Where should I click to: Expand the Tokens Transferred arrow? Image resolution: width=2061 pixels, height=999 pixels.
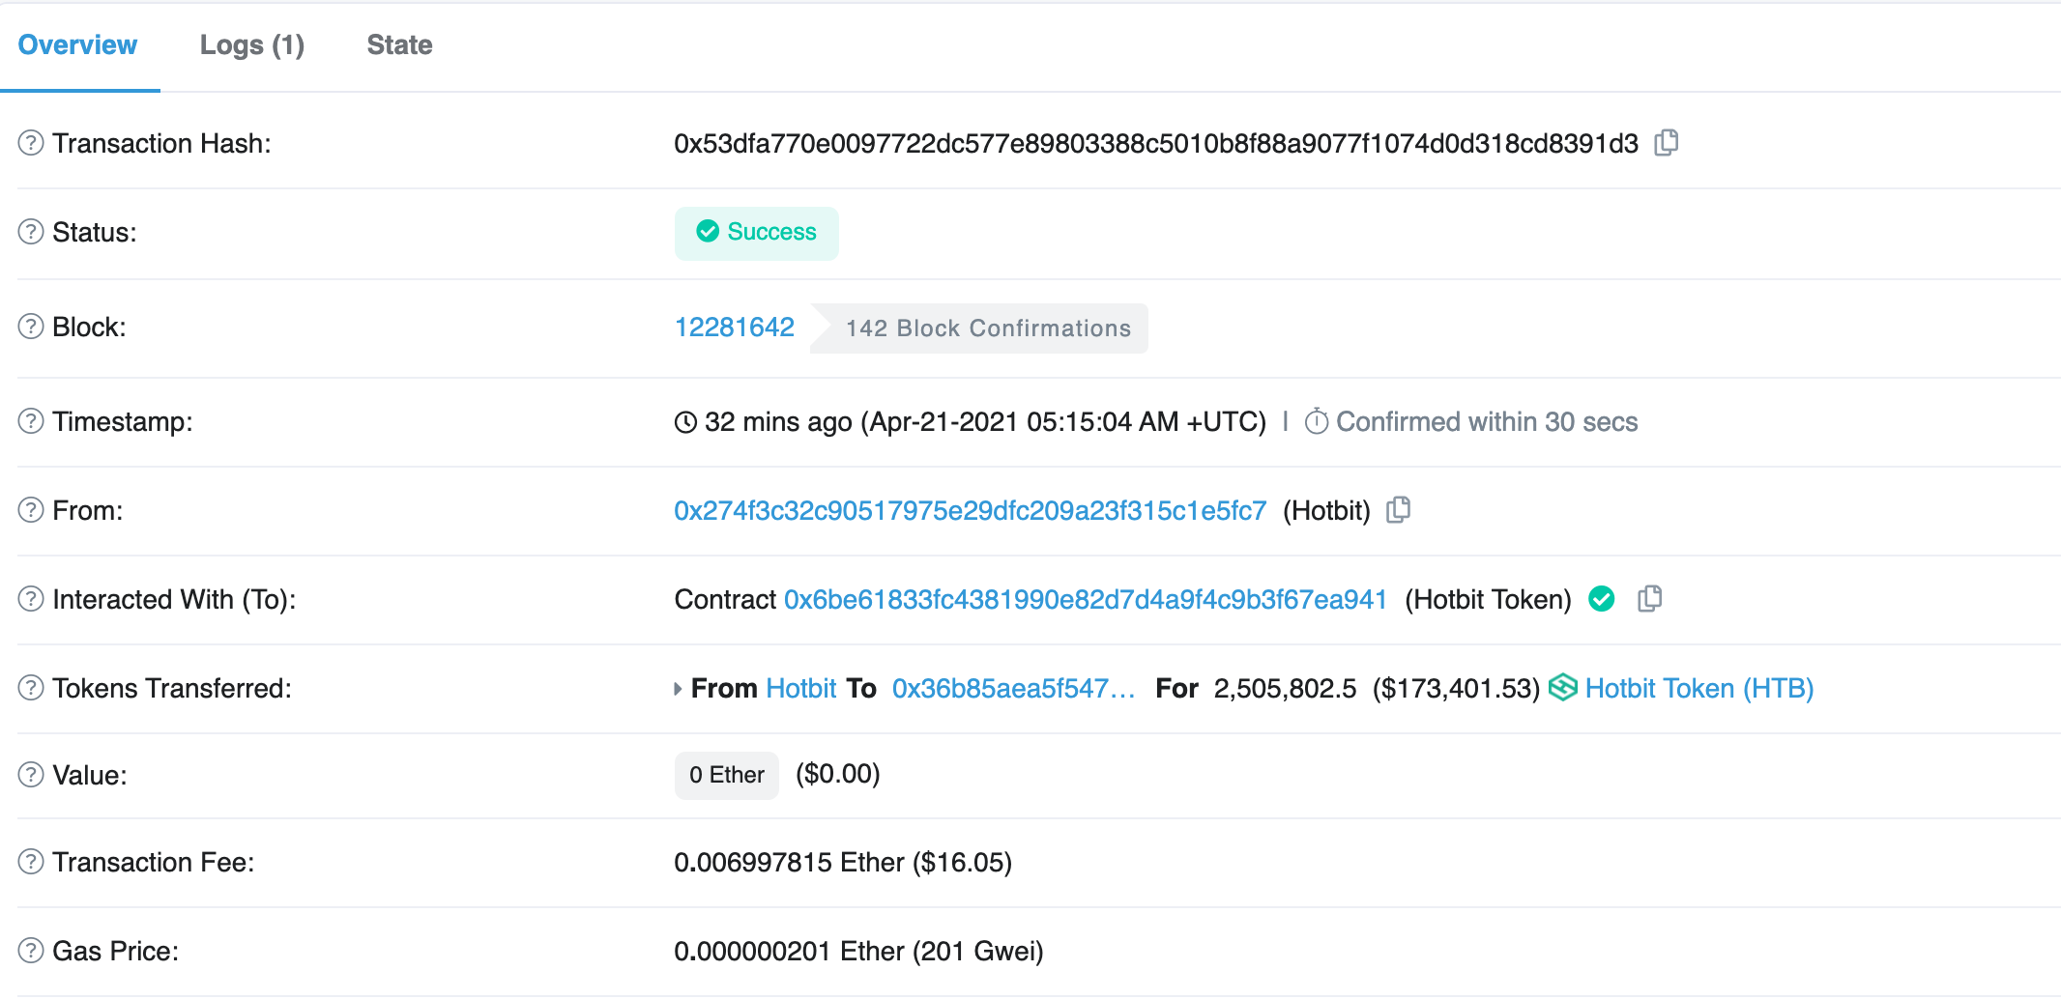click(678, 689)
